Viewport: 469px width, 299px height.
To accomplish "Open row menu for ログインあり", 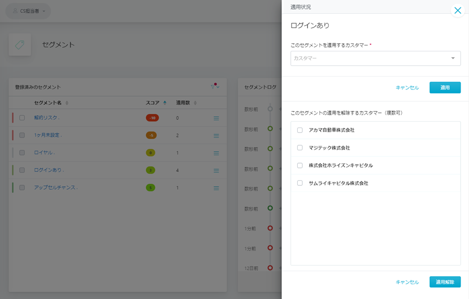I will pyautogui.click(x=216, y=171).
